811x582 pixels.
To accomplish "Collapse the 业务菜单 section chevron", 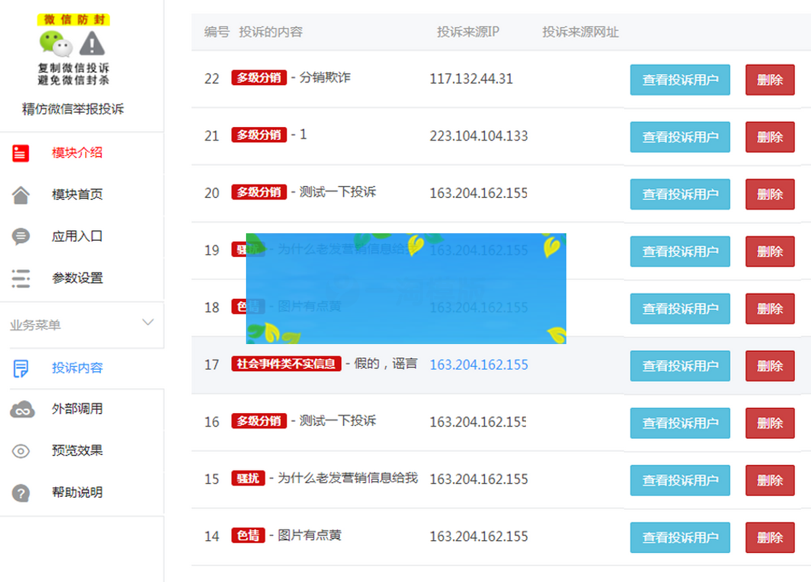I will point(148,323).
